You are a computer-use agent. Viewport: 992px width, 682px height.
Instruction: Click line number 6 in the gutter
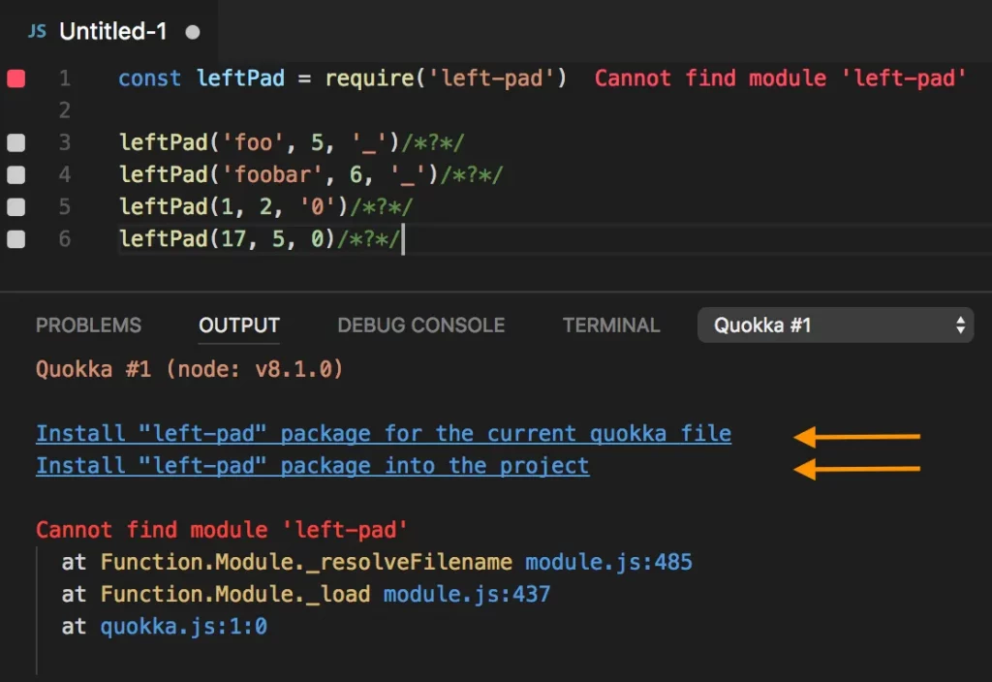65,239
